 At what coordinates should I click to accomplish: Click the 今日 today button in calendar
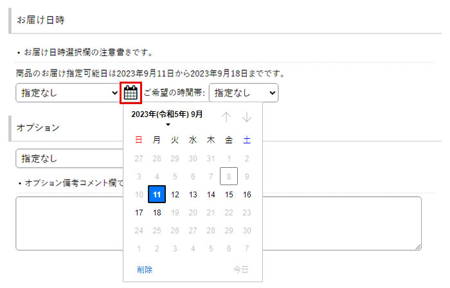(241, 269)
